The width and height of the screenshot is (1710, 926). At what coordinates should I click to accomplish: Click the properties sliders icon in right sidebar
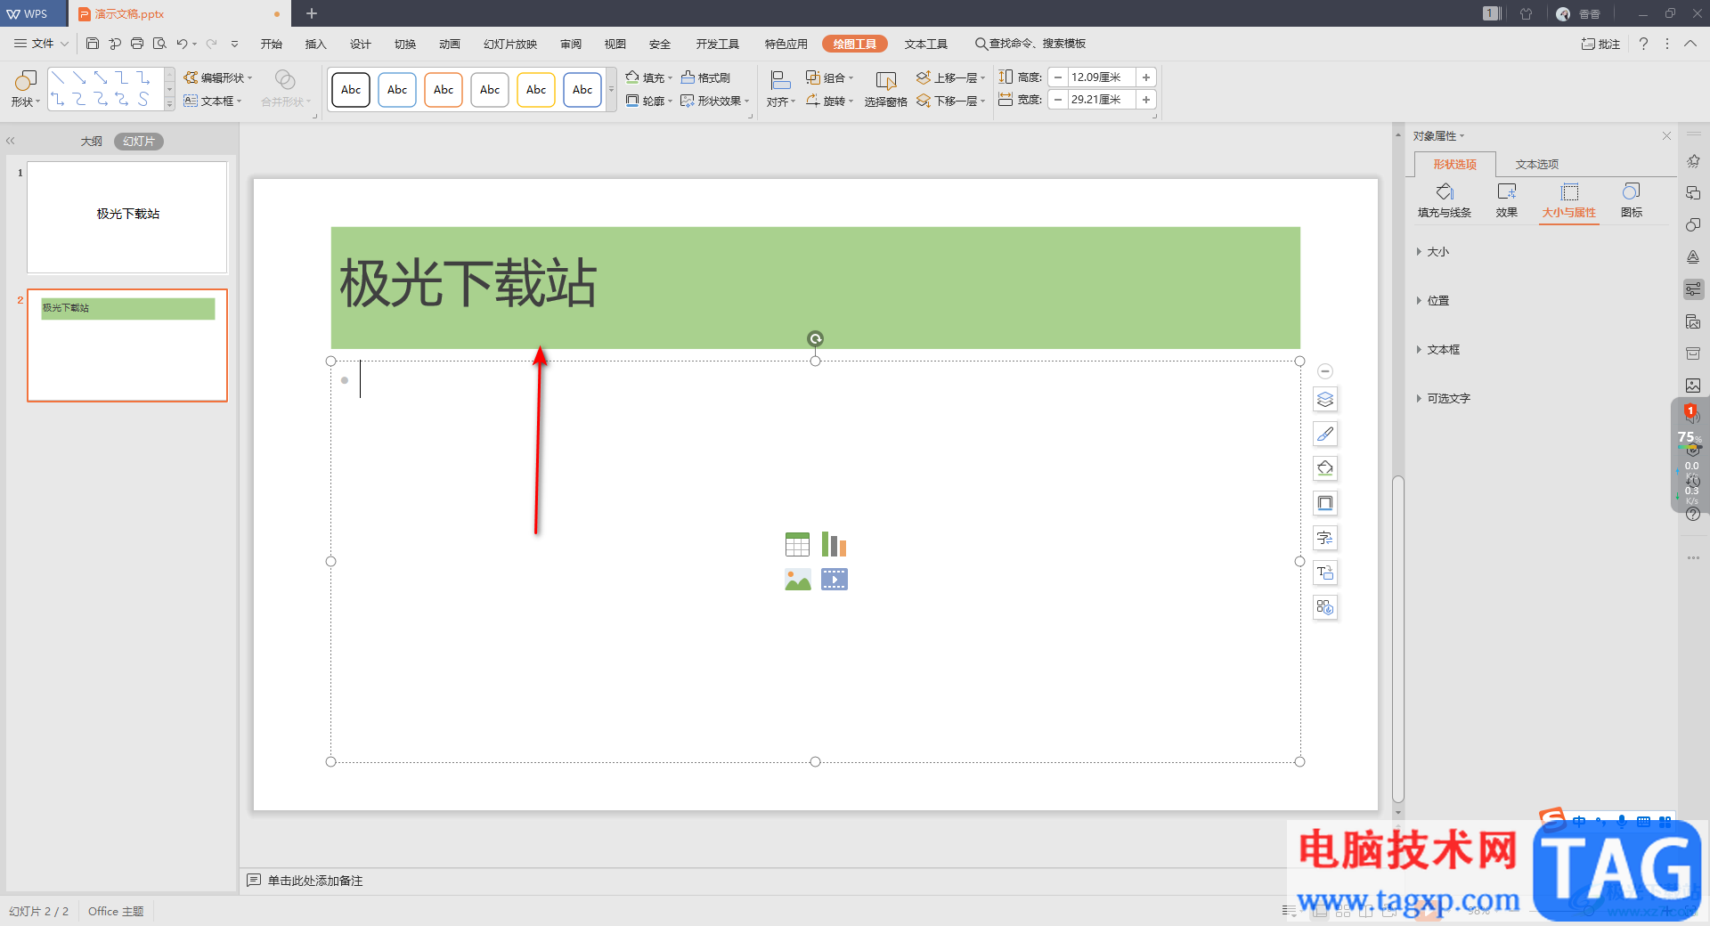click(x=1693, y=289)
